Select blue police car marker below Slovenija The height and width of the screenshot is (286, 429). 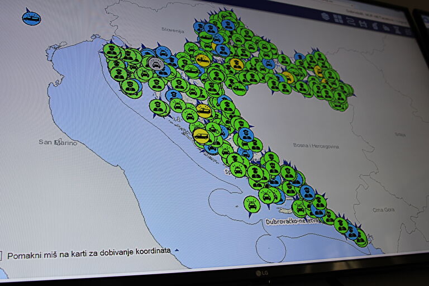tap(163, 53)
